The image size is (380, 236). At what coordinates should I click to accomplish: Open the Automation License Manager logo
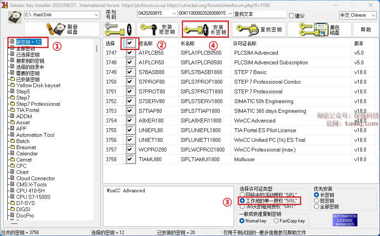345,220
